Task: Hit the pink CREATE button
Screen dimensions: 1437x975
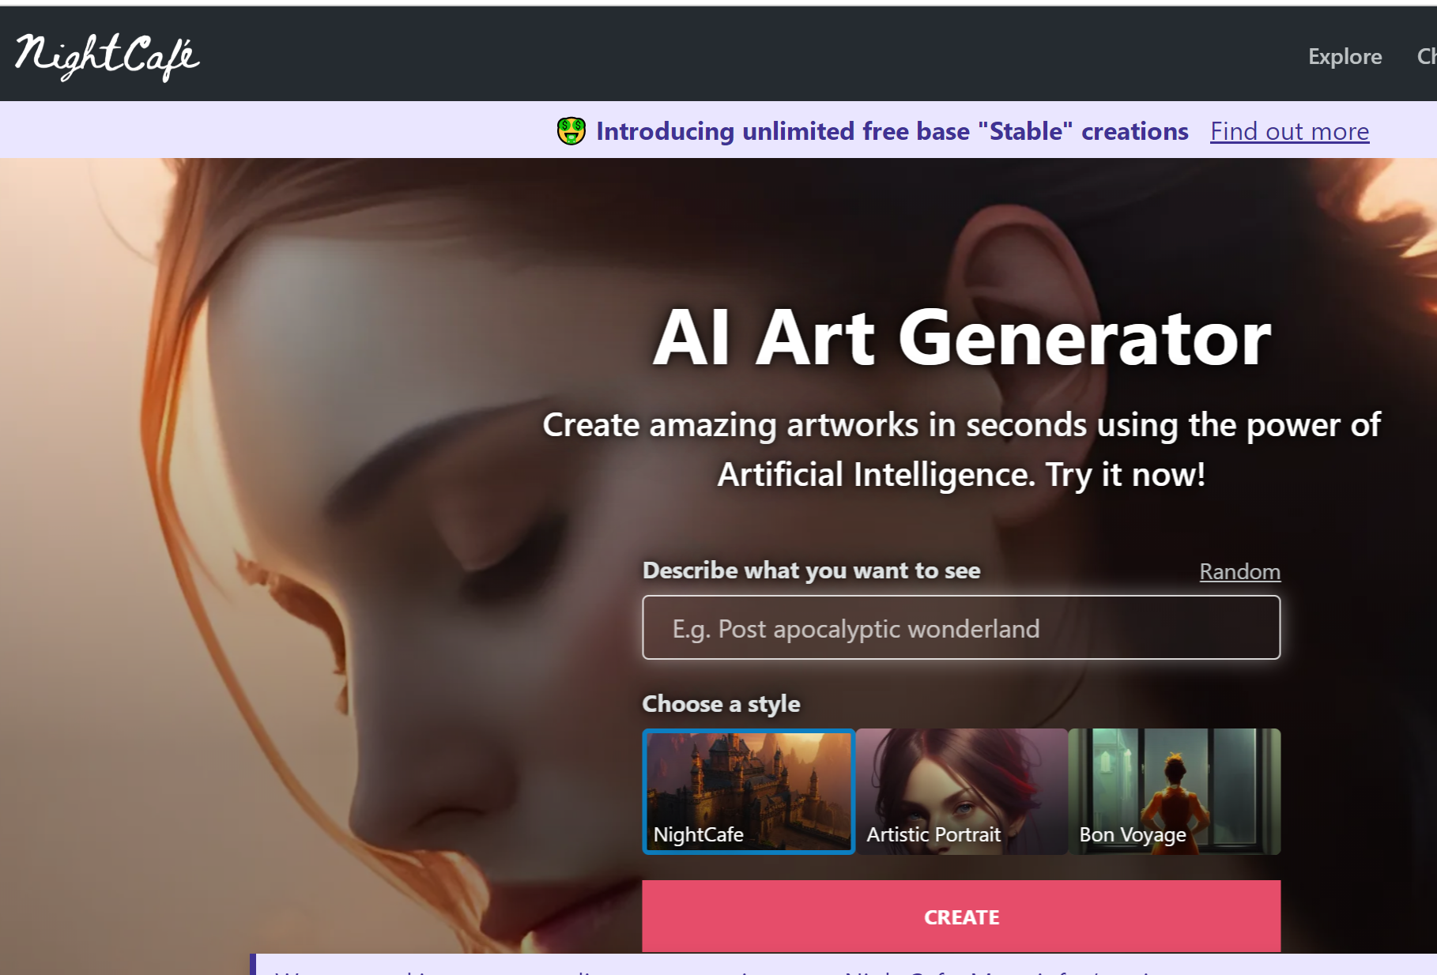Action: click(x=961, y=917)
